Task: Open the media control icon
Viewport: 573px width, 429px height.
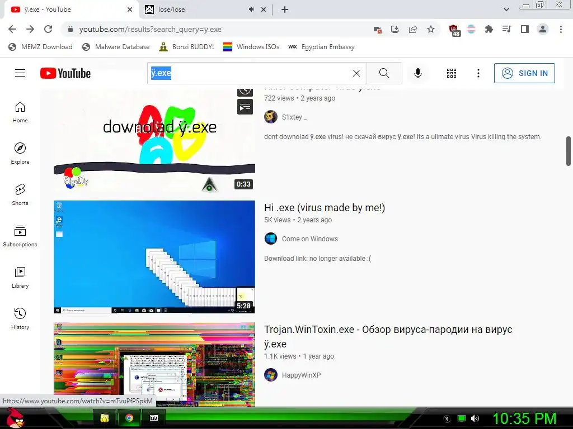Action: pyautogui.click(x=506, y=29)
